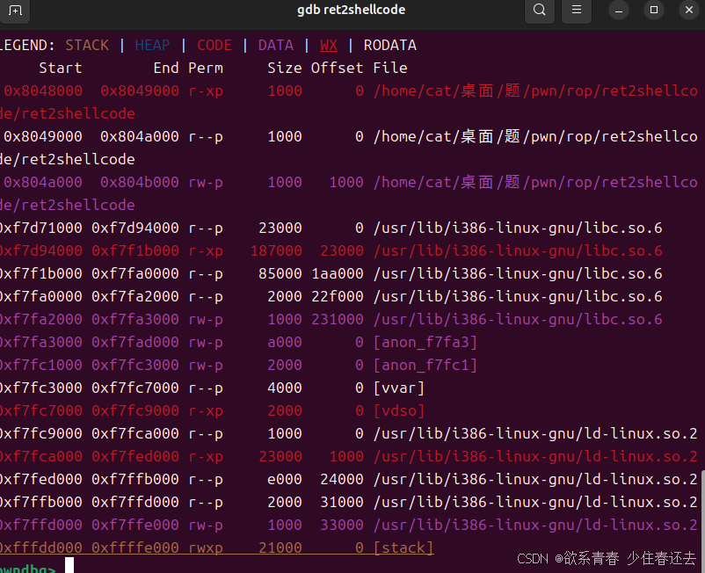Screen dimensions: 705x573
Task: Click the gdb ret2shellcode window title
Action: pyautogui.click(x=351, y=10)
